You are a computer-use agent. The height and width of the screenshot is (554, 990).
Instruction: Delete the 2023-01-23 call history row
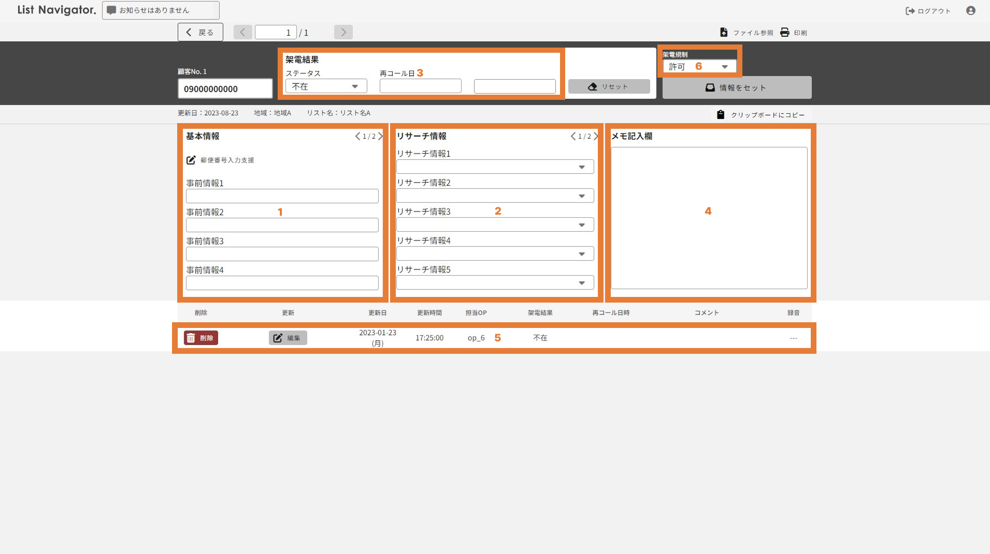click(x=201, y=338)
